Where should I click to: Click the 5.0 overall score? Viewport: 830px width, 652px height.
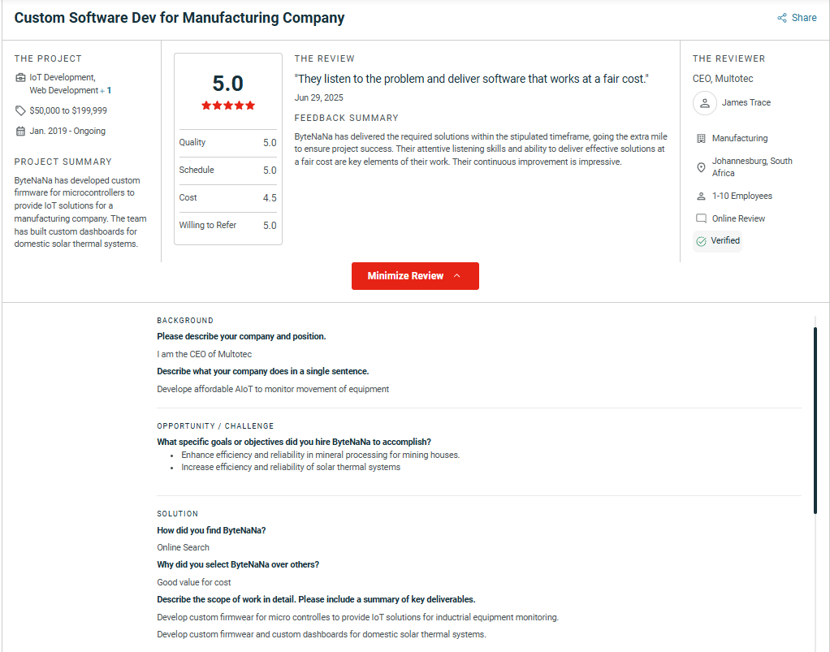click(x=227, y=84)
